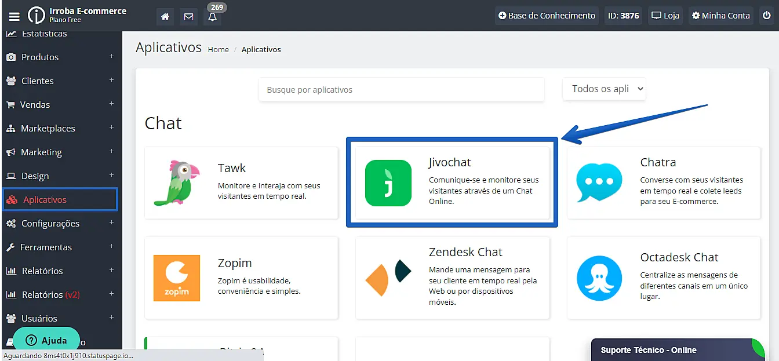Click the power logout icon
The image size is (779, 361).
(766, 16)
